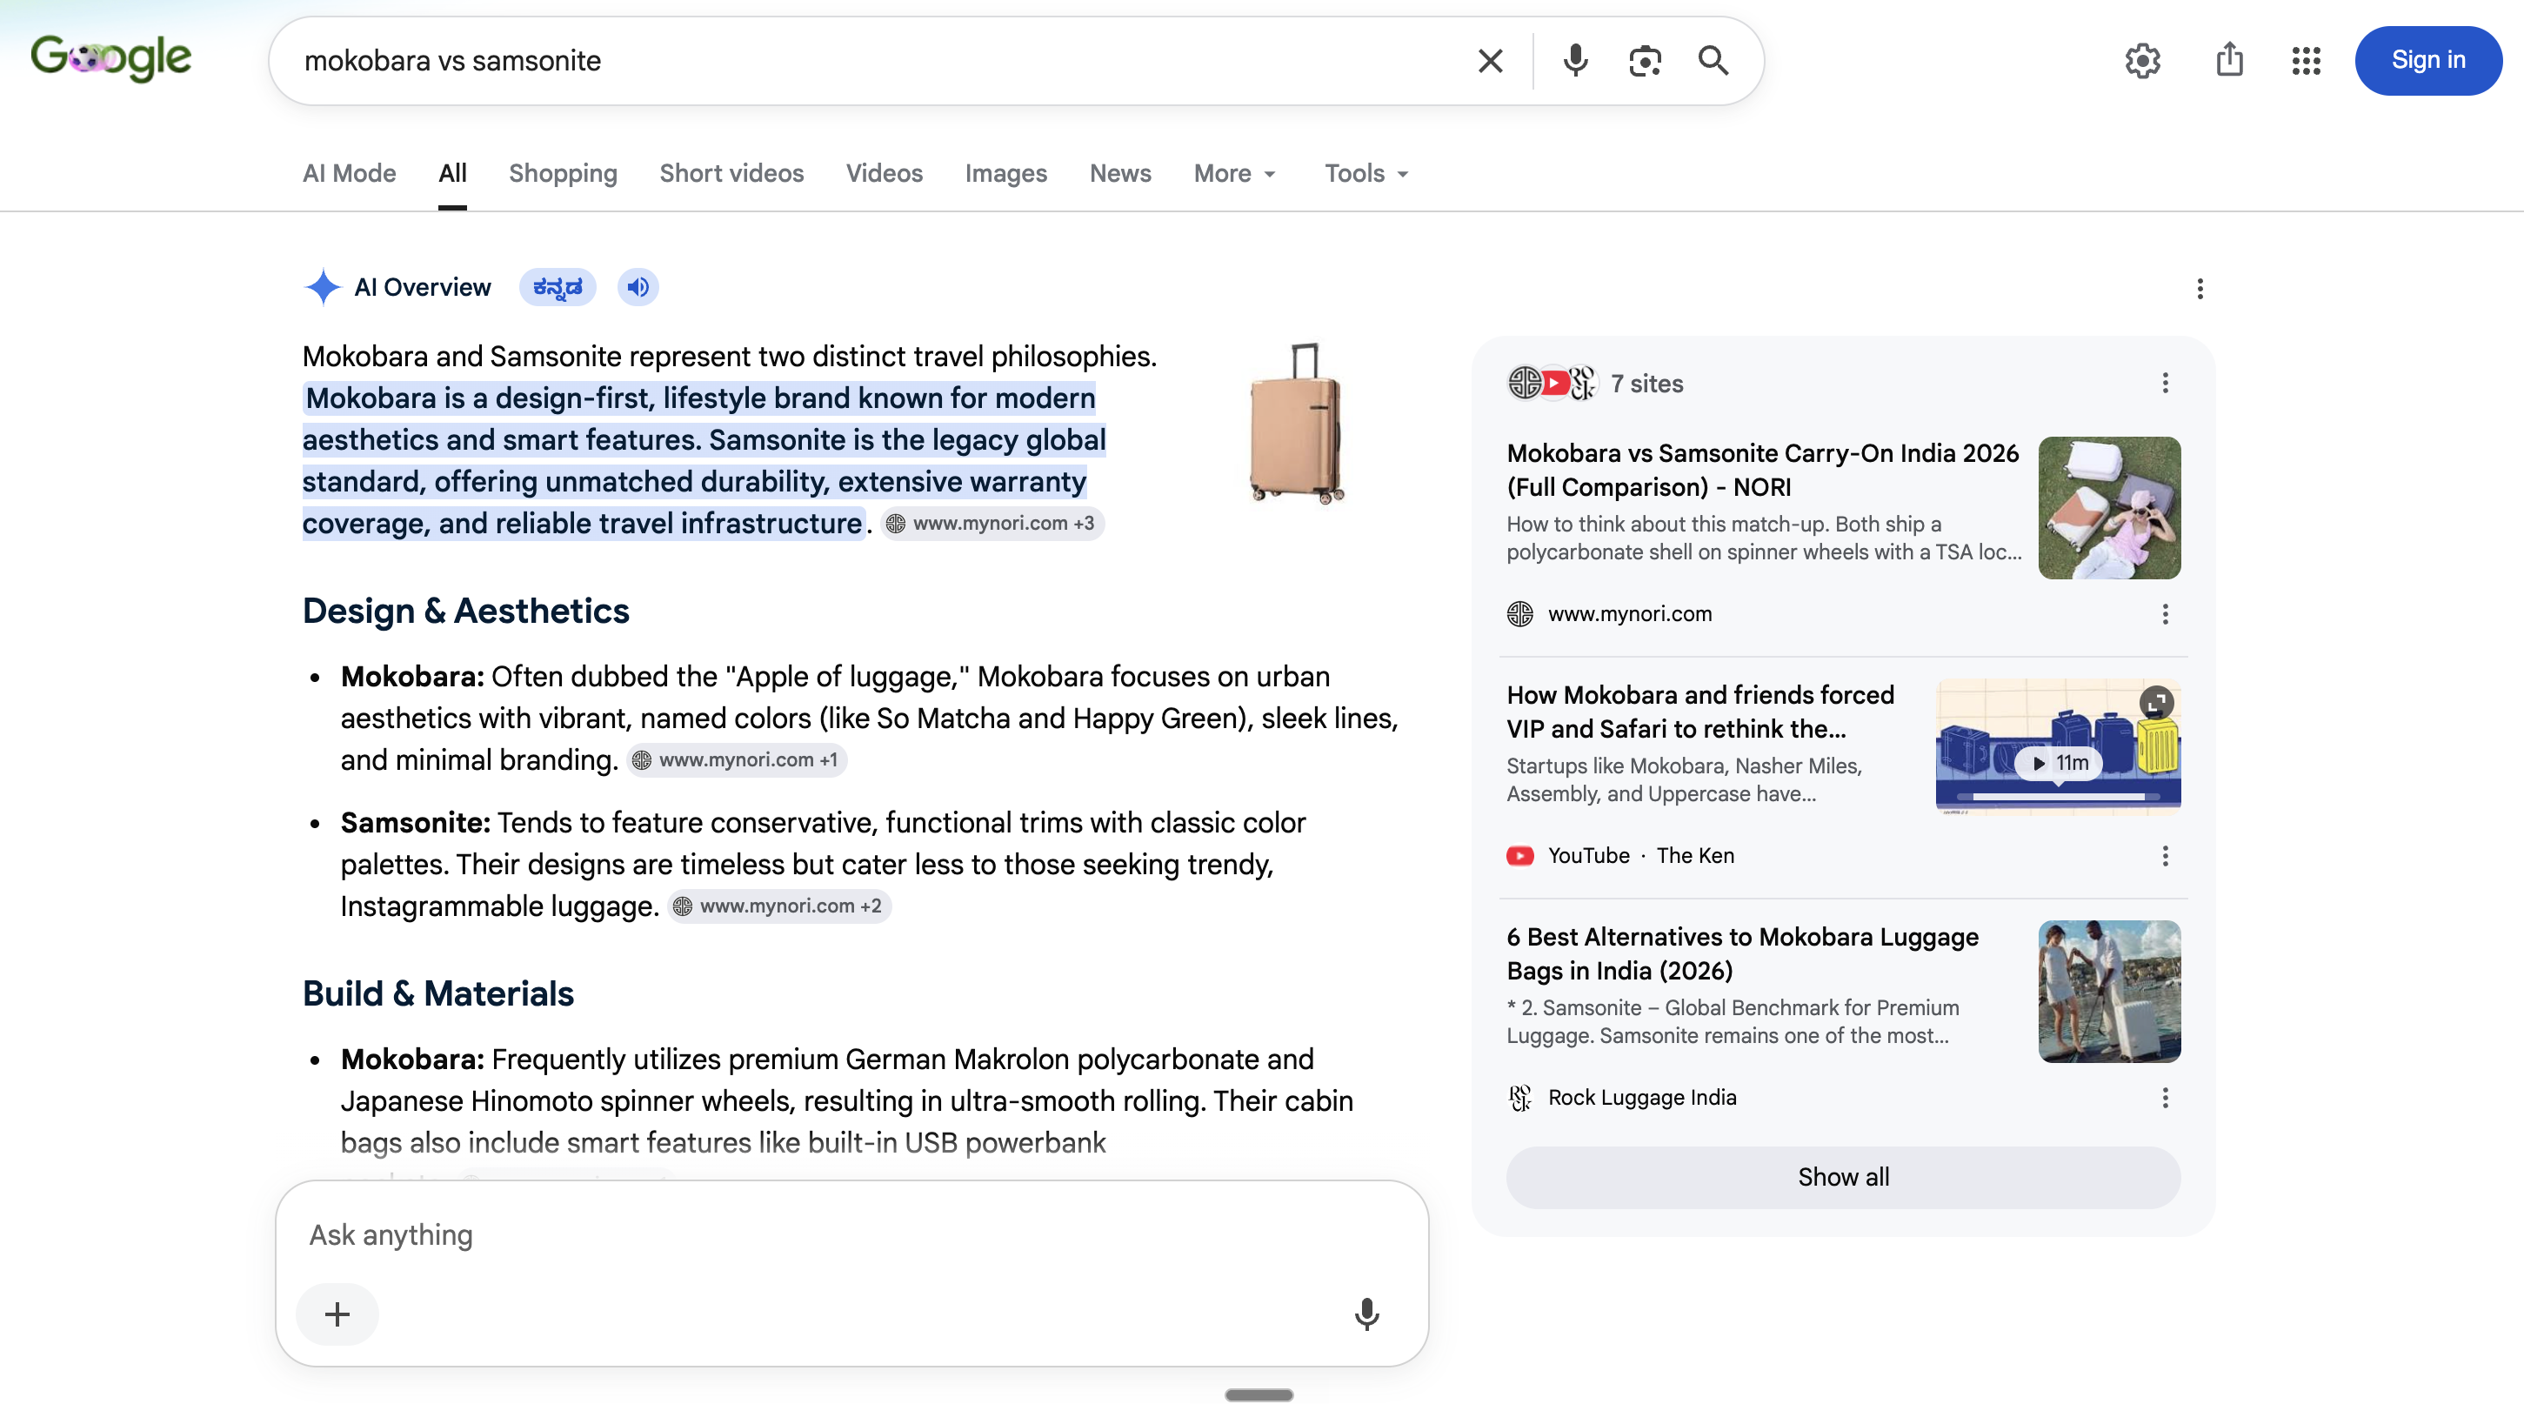
Task: Open the 7 sites panel options menu
Action: click(x=2165, y=383)
